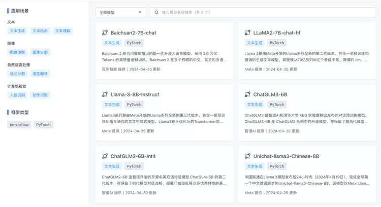Viewport: 381px width, 207px height.
Task: Open the ChatGLM3-6B model title link
Action: coord(270,94)
